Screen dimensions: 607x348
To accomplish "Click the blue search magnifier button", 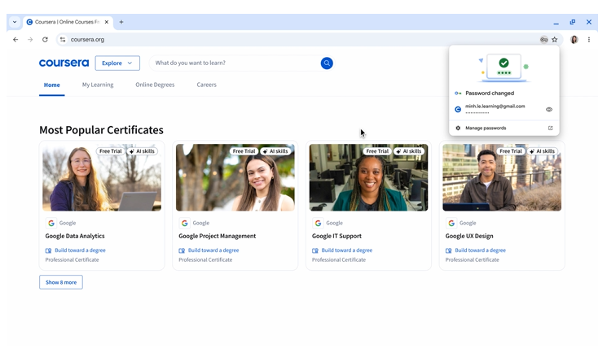I will pyautogui.click(x=327, y=63).
